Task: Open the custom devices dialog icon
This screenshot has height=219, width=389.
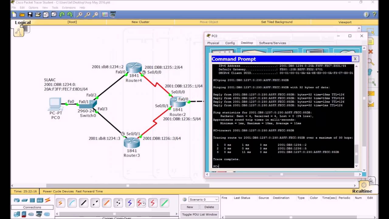Action: (113, 14)
